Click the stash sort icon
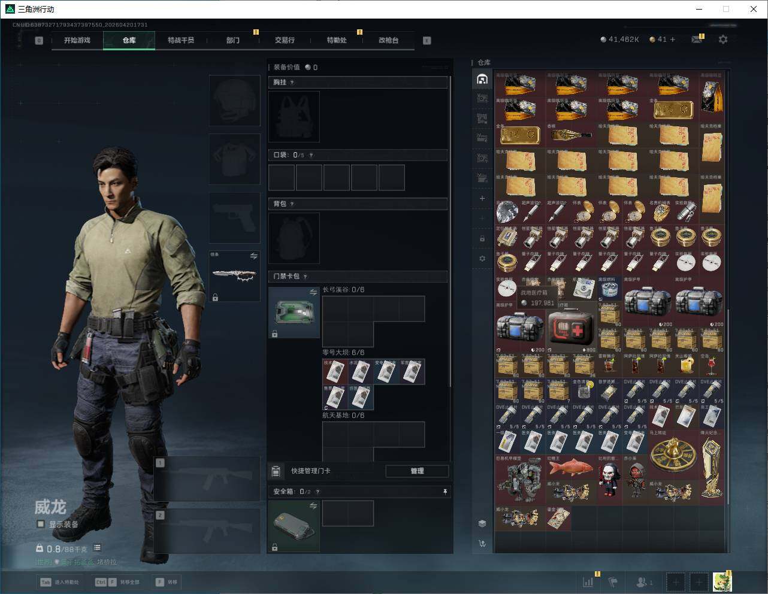The height and width of the screenshot is (594, 768). pyautogui.click(x=482, y=544)
